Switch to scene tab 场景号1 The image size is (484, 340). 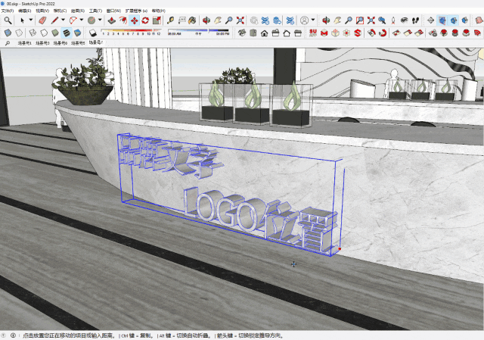click(x=24, y=43)
